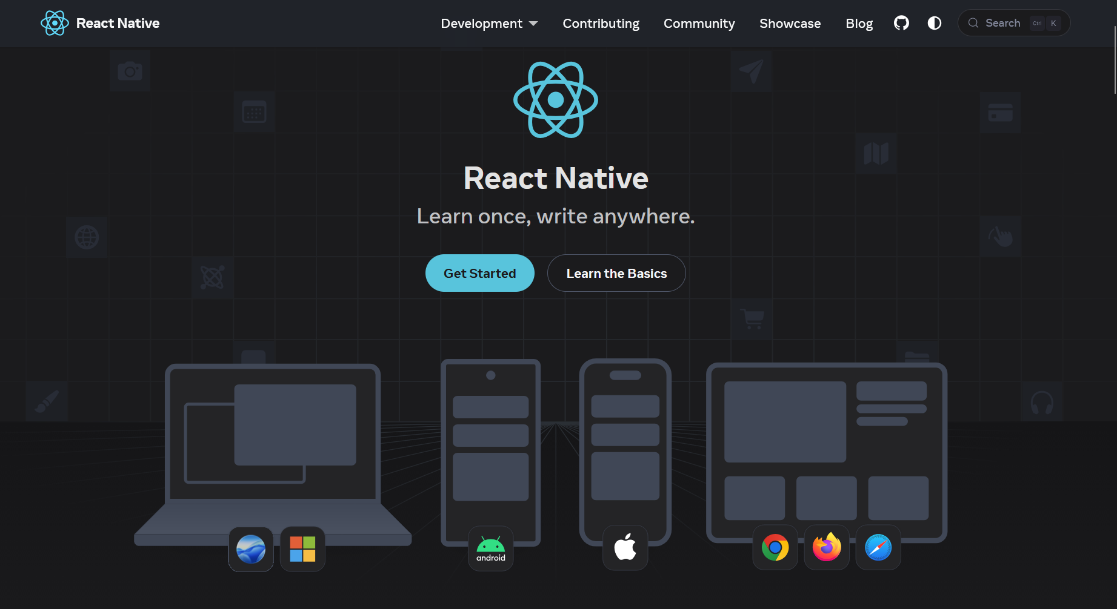
Task: Select the Apple platform icon
Action: [625, 547]
